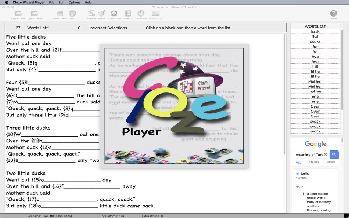Select lowercase 'mother' in the wordlist
This screenshot has height=218, width=349.
tap(315, 91)
